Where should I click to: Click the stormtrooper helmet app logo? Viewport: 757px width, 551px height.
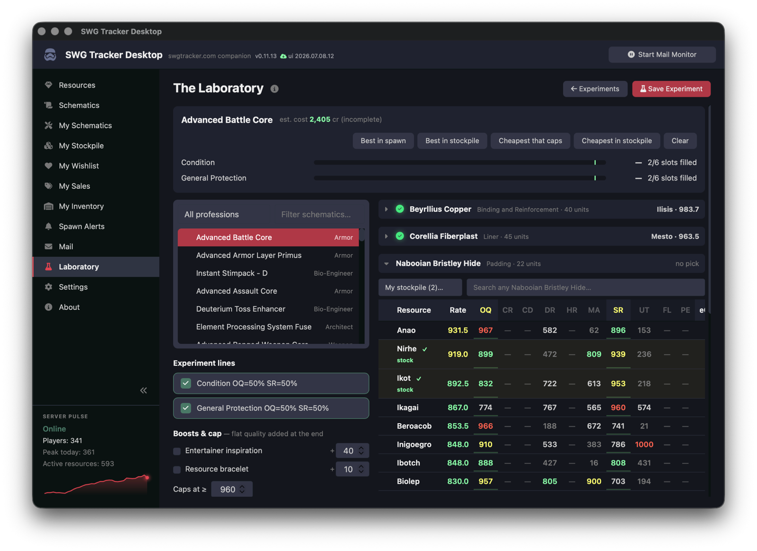(x=50, y=55)
